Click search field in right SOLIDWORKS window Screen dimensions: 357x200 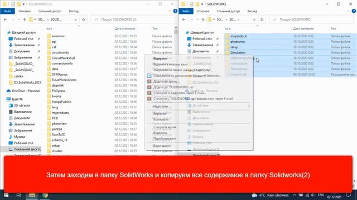(311, 19)
